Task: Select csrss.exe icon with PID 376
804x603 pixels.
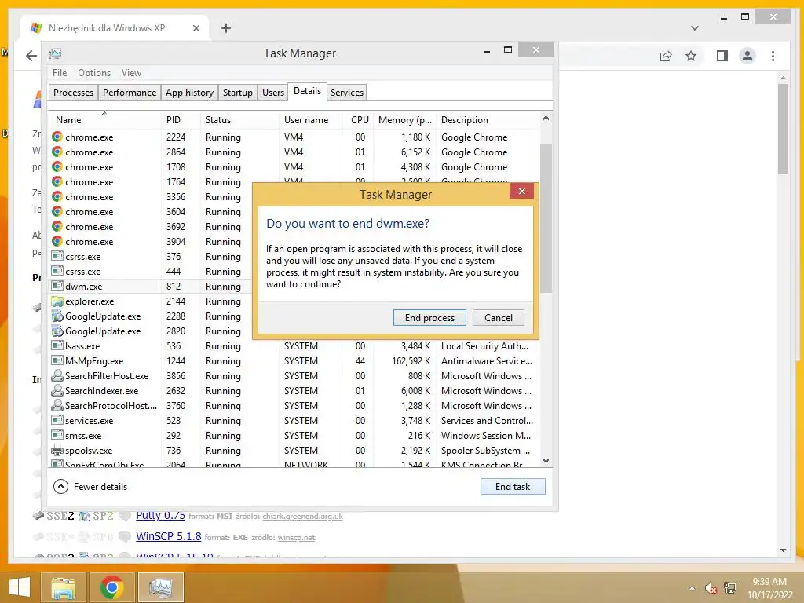Action: (x=57, y=256)
